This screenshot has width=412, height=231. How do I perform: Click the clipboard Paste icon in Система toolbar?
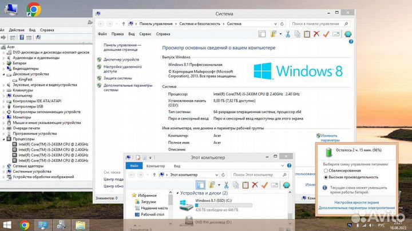coord(307,34)
